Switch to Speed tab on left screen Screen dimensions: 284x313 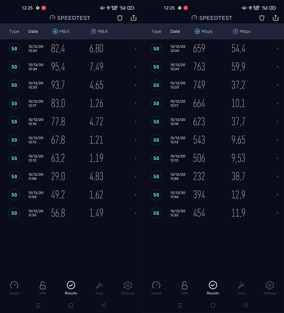click(14, 288)
